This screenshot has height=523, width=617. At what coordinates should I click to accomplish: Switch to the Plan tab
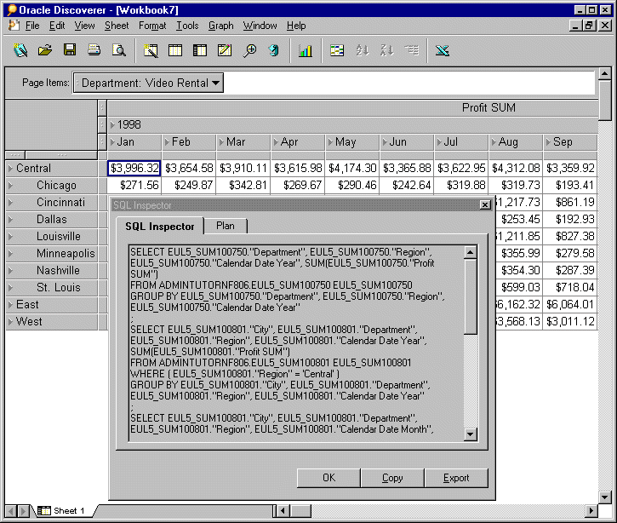(226, 226)
